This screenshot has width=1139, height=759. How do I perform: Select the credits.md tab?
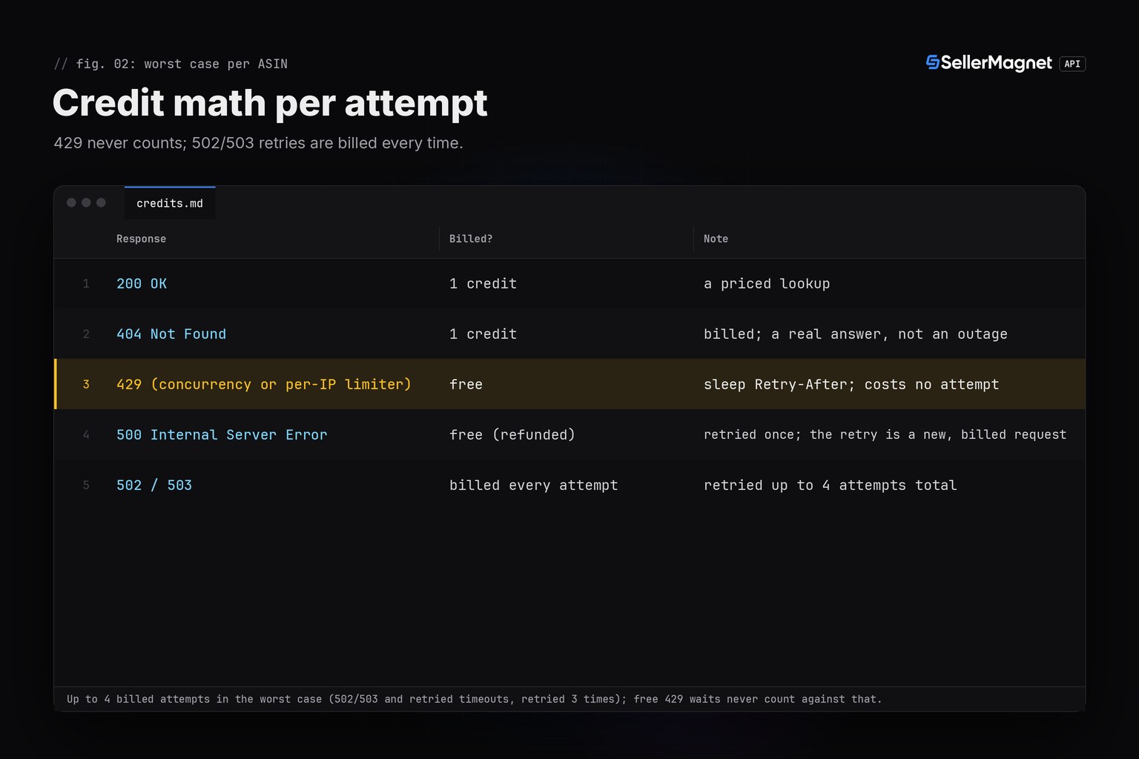(170, 203)
